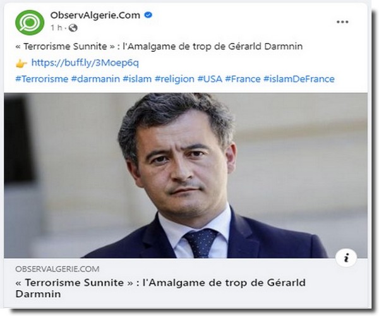The image size is (379, 316).
Task: Open the ObservAlgerie green profile logo
Action: 30,23
